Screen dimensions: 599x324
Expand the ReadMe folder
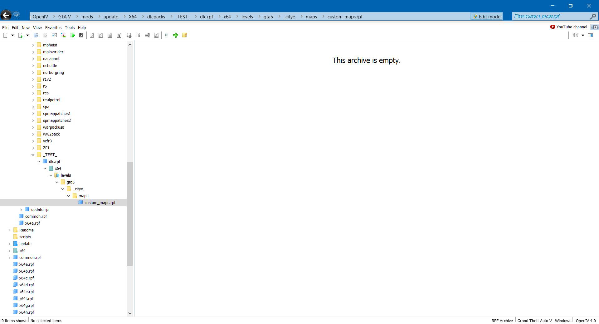9,230
